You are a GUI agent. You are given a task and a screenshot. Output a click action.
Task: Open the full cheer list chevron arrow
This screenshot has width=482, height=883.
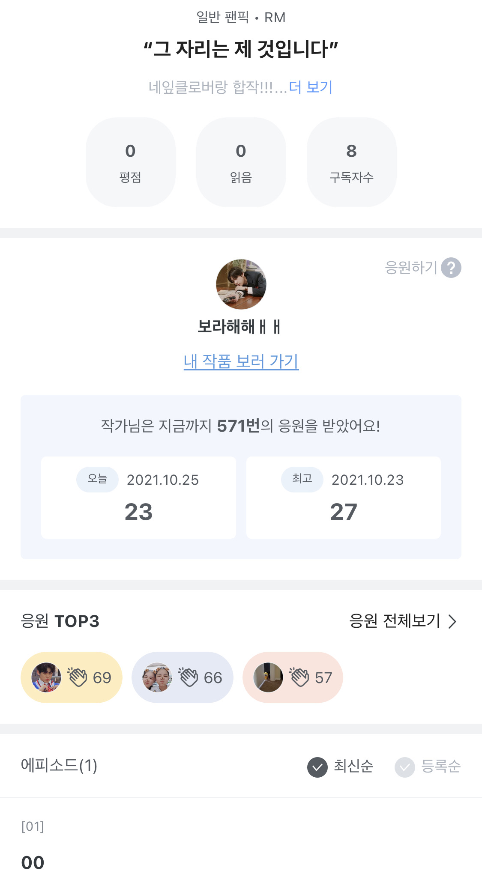[452, 621]
